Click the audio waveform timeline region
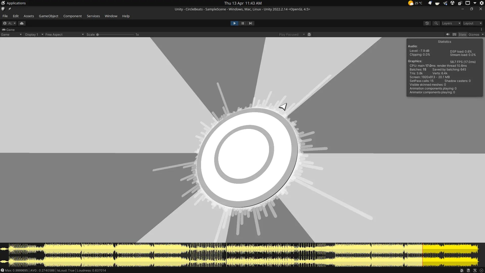 tap(243, 255)
